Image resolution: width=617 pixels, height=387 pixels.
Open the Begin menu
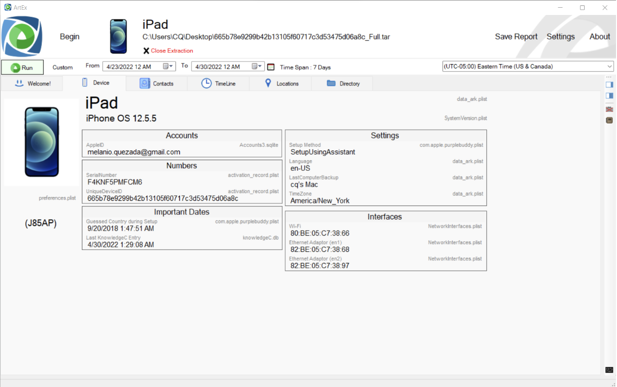[x=70, y=37]
